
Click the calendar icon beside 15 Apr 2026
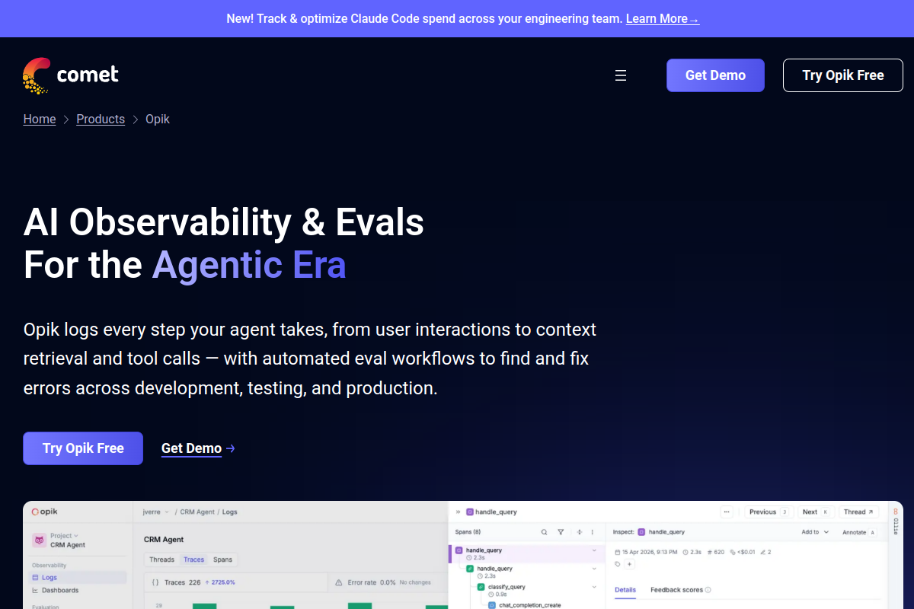pos(618,552)
